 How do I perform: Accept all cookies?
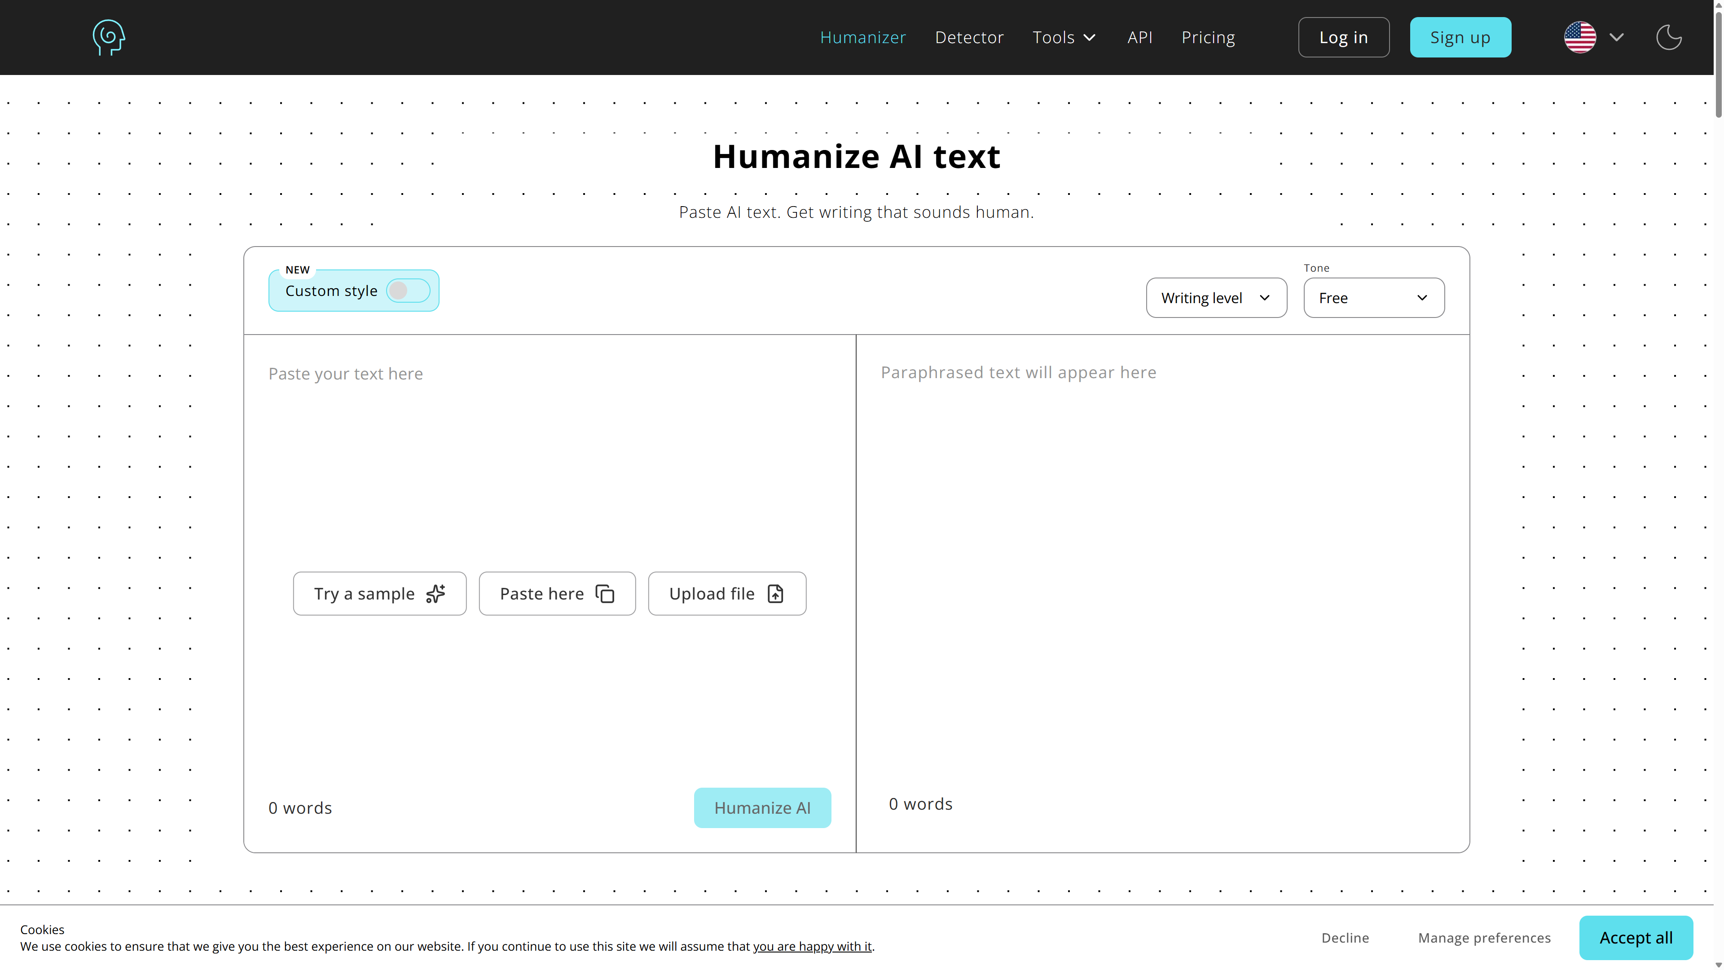click(x=1636, y=938)
